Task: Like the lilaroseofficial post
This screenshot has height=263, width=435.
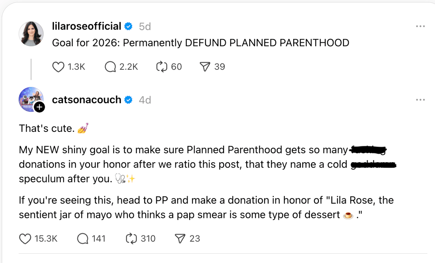Action: (x=58, y=67)
